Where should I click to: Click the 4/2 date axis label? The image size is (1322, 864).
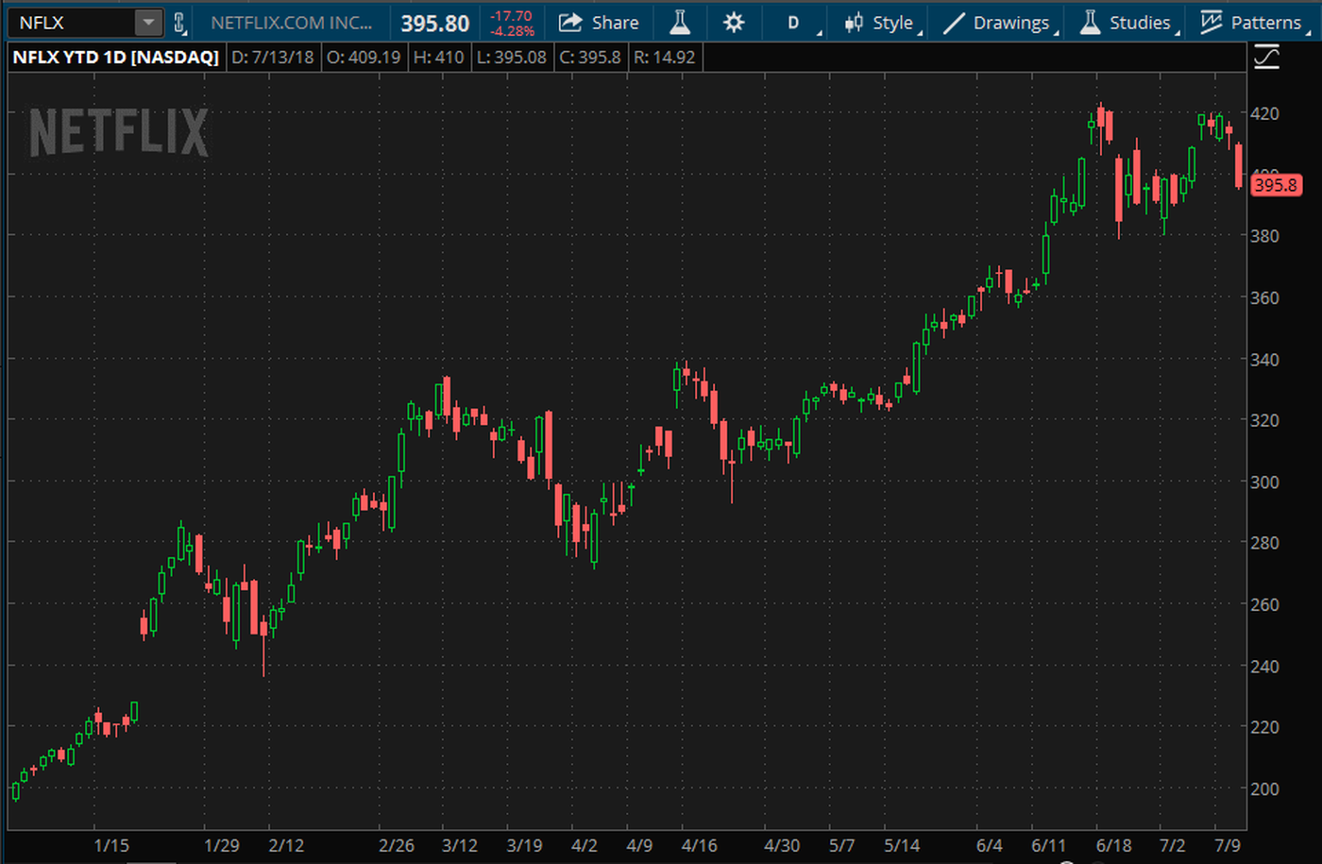[585, 845]
